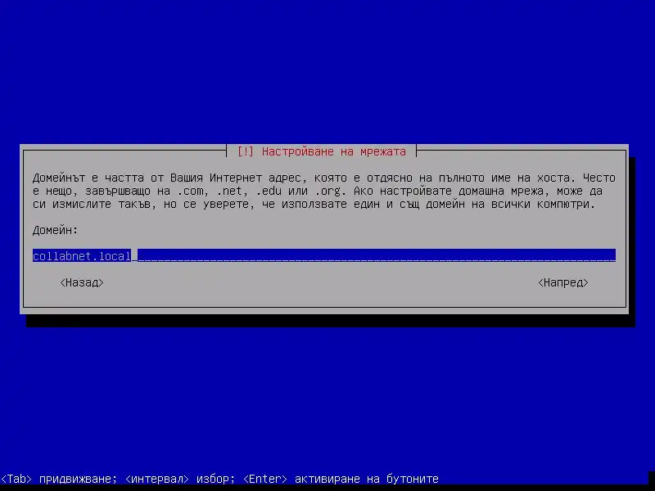This screenshot has width=655, height=491.
Task: Select the <Назад> back button
Action: coord(82,282)
